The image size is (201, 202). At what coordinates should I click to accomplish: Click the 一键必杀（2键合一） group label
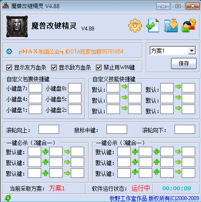pos(31,143)
